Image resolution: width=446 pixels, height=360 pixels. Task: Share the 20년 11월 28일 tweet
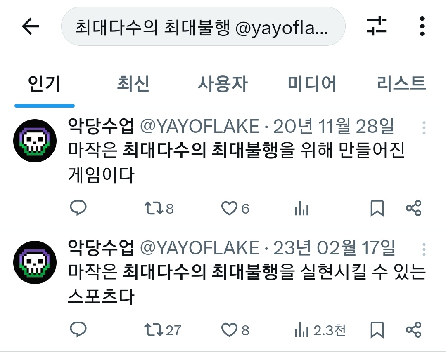pyautogui.click(x=413, y=208)
